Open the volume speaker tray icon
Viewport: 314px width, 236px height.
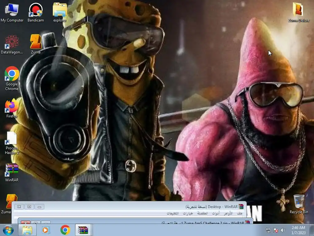(283, 230)
